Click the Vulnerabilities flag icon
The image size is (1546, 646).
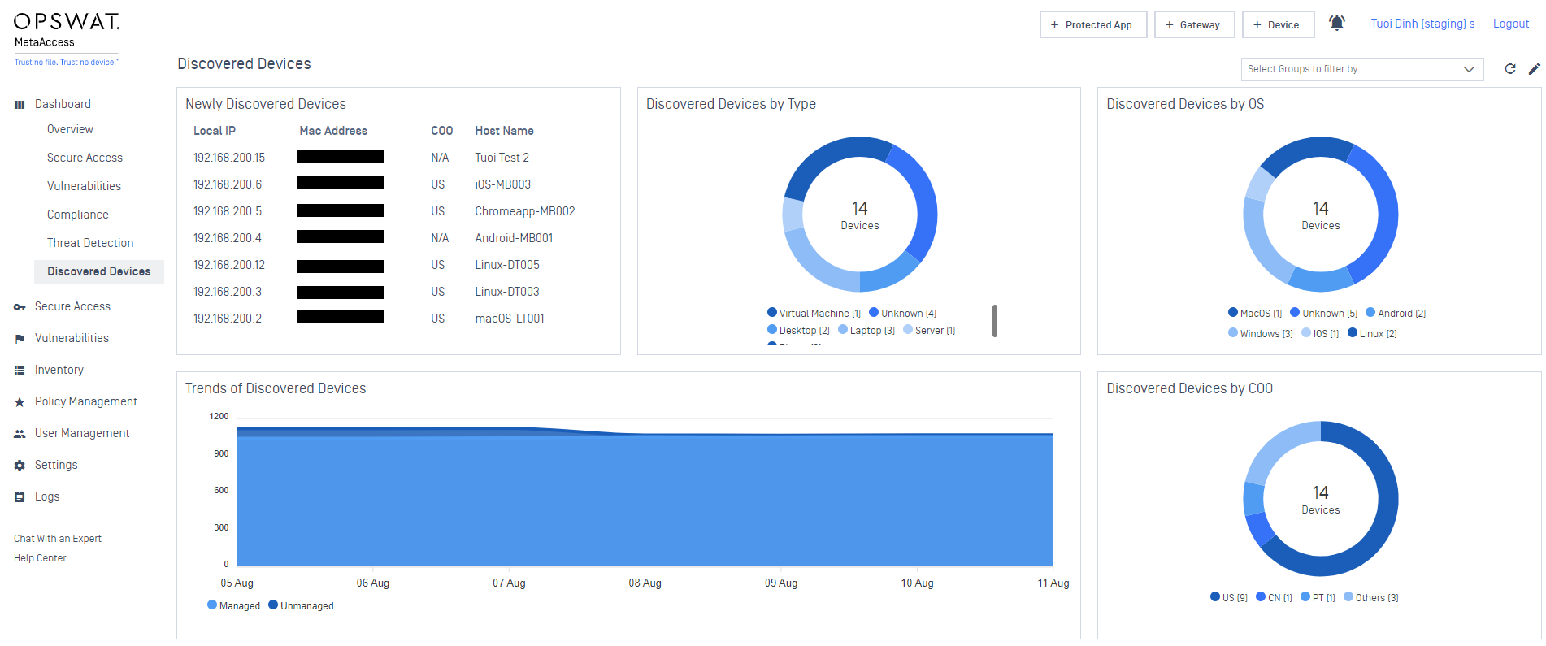pyautogui.click(x=20, y=339)
